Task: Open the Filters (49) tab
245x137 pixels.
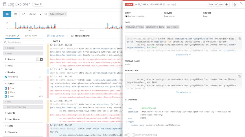Action: [12, 36]
